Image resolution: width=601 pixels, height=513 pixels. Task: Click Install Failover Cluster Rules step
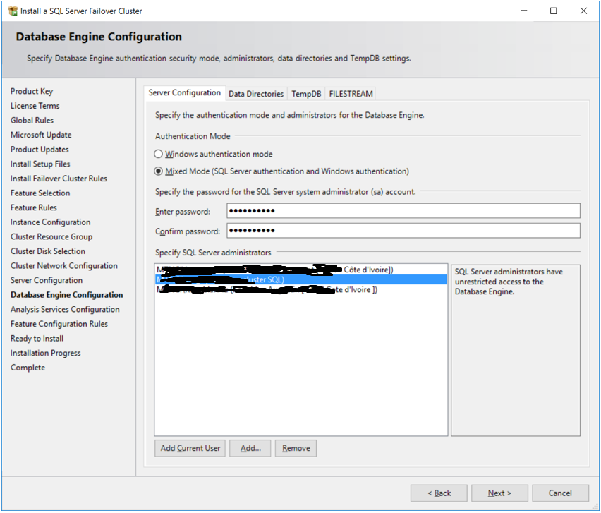click(59, 179)
